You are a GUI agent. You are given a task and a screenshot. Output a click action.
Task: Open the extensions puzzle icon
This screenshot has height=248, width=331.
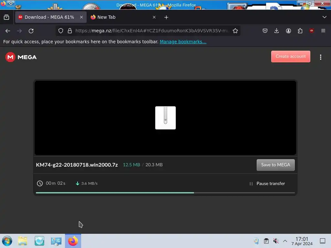(x=300, y=31)
